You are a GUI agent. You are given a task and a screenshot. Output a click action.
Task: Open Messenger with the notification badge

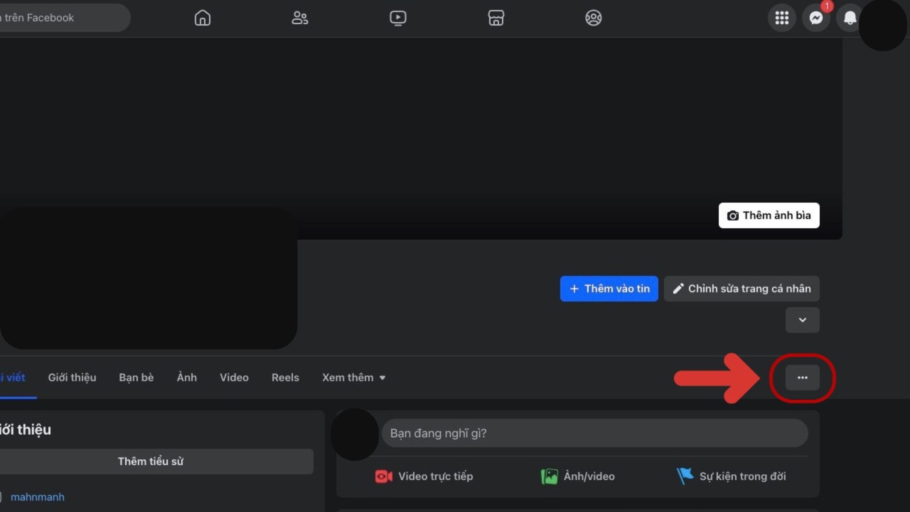click(816, 18)
